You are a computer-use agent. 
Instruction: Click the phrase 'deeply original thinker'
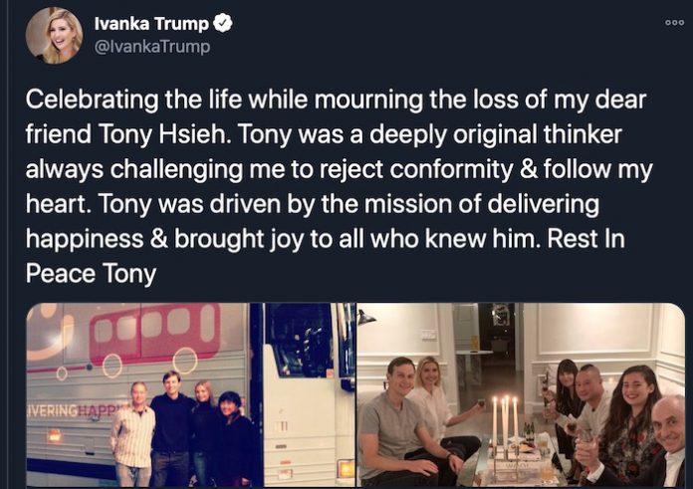pos(496,134)
